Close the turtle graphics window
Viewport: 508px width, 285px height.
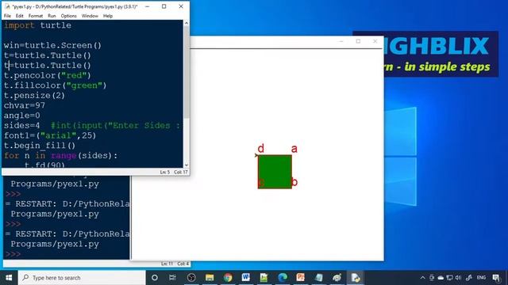click(x=375, y=41)
